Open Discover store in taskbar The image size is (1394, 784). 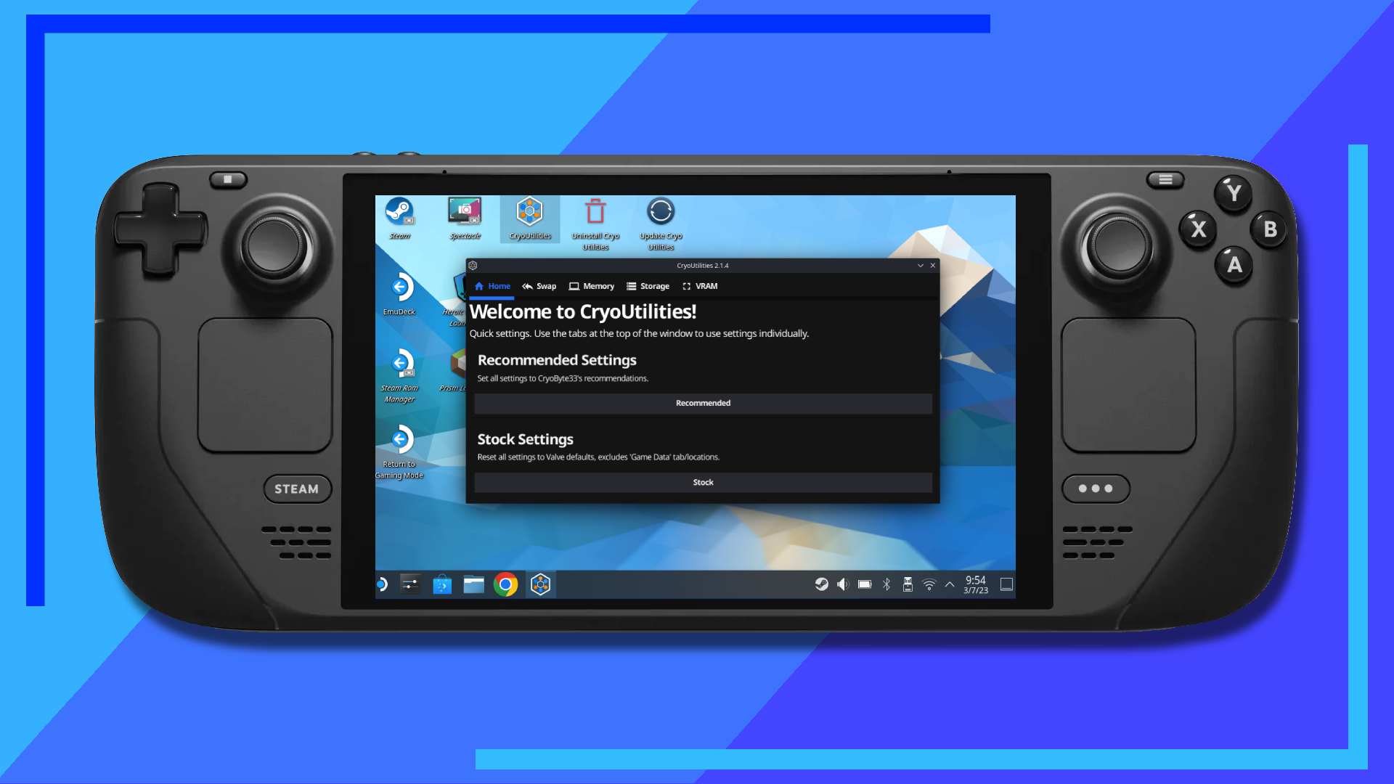pyautogui.click(x=442, y=584)
